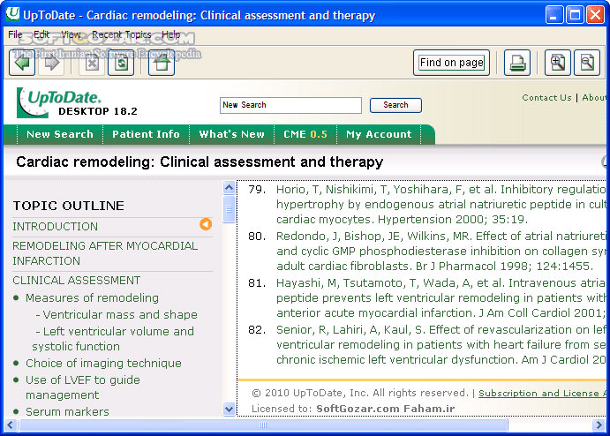Click the zoom out magnifier icon

(586, 63)
